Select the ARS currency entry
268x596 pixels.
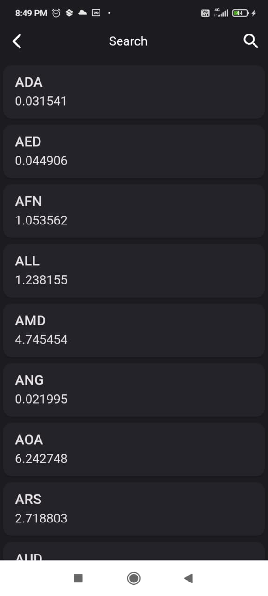[x=134, y=508]
